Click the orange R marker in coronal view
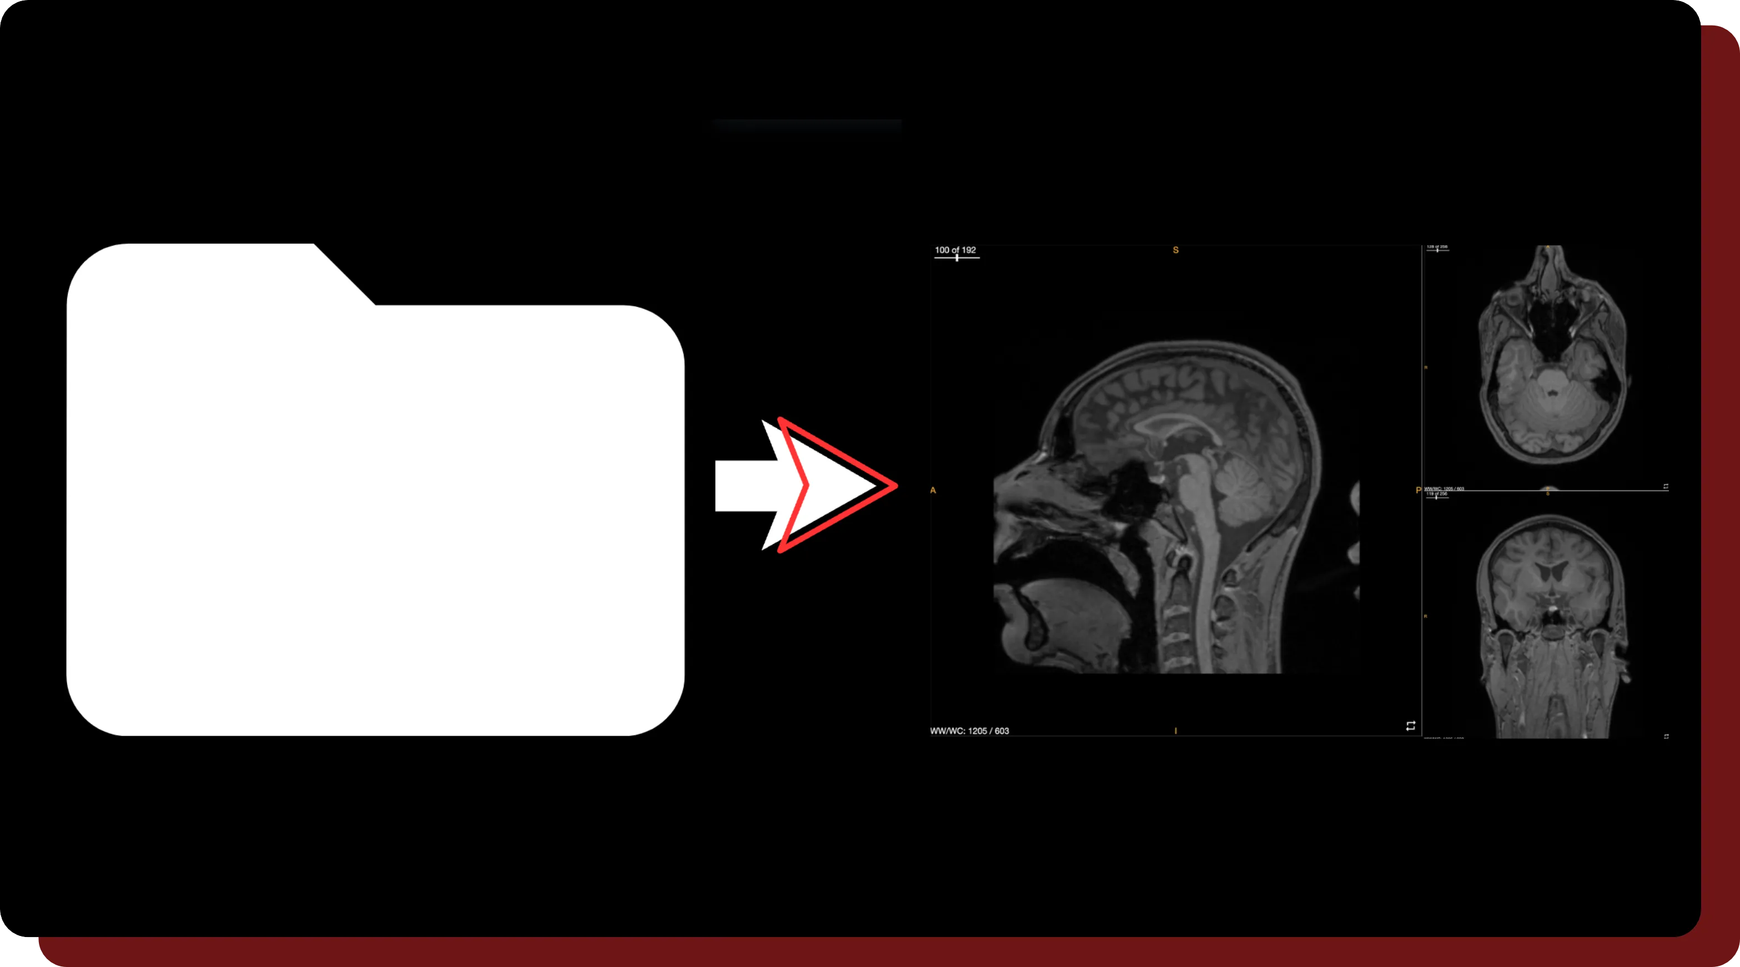Screen dimensions: 1740x967 (x=1426, y=617)
